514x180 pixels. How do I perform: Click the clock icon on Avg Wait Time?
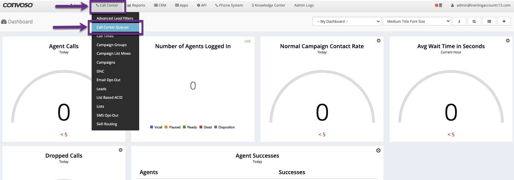click(507, 41)
